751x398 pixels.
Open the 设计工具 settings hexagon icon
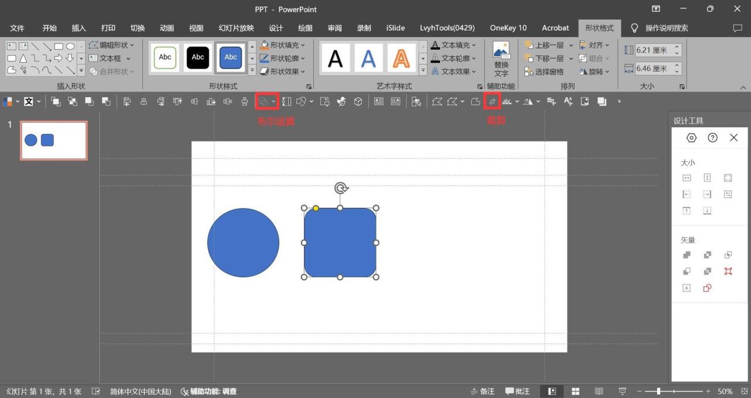[x=692, y=138]
